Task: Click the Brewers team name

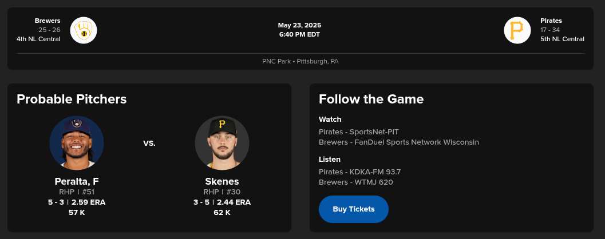Action: (48, 21)
